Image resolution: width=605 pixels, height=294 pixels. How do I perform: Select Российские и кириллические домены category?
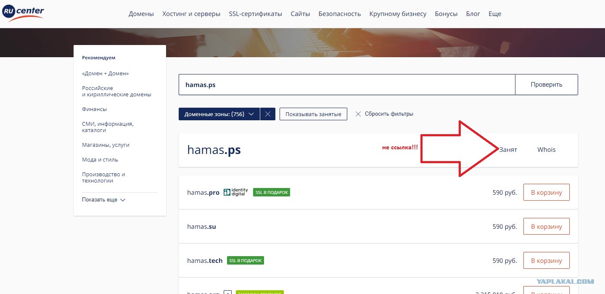116,91
